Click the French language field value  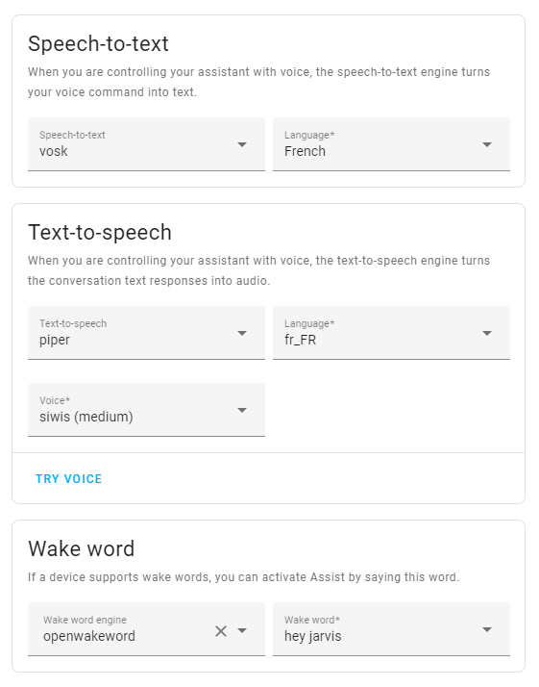tap(305, 151)
